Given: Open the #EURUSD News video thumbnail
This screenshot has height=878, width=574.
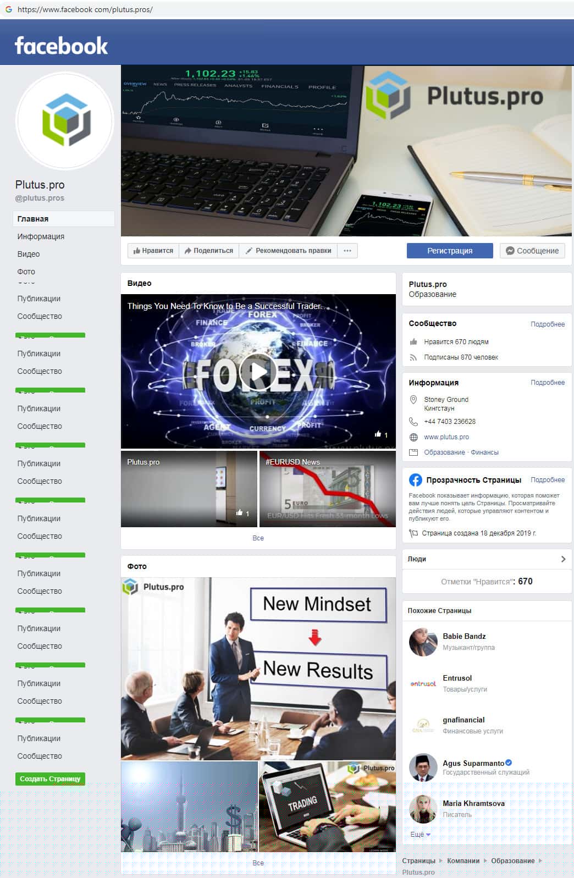Looking at the screenshot, I should 328,489.
